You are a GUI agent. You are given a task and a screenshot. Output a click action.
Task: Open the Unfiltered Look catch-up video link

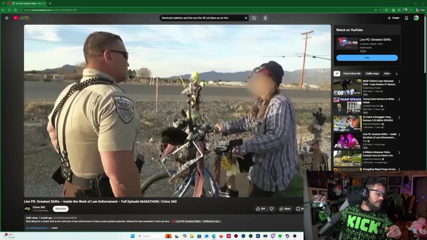(196, 221)
